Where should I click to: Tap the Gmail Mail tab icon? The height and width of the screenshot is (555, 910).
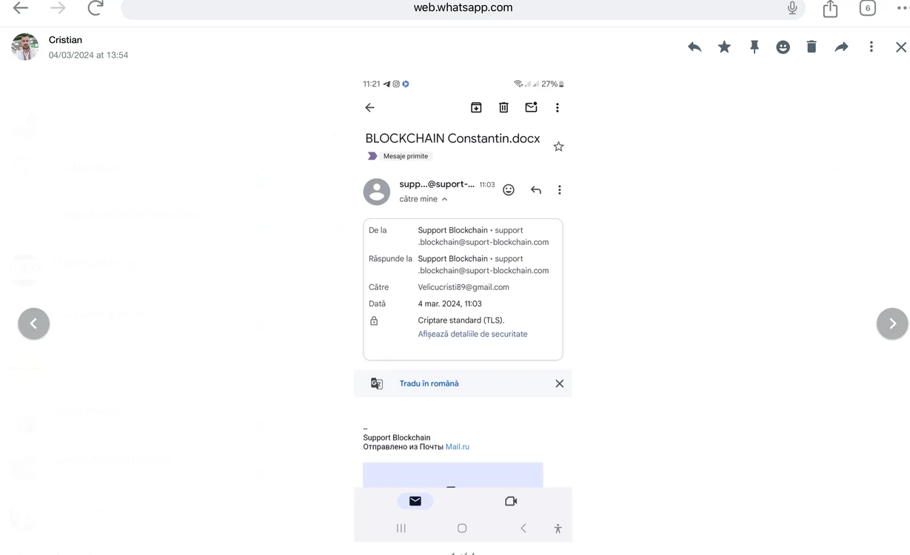click(x=415, y=501)
